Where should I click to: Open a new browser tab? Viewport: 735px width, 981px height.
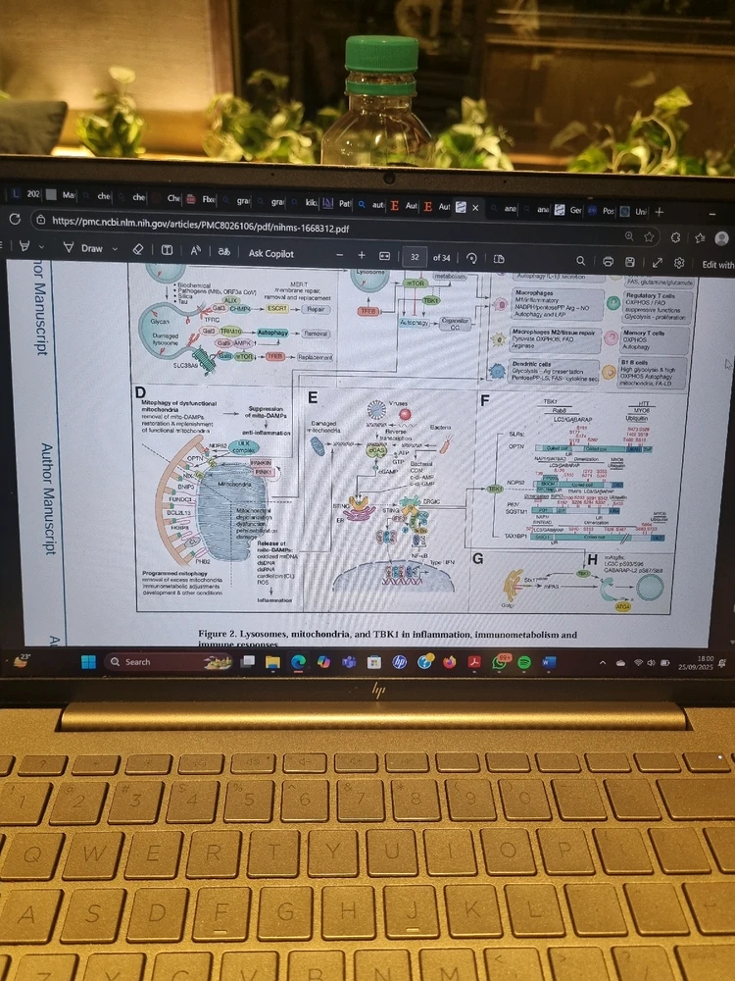coord(659,211)
